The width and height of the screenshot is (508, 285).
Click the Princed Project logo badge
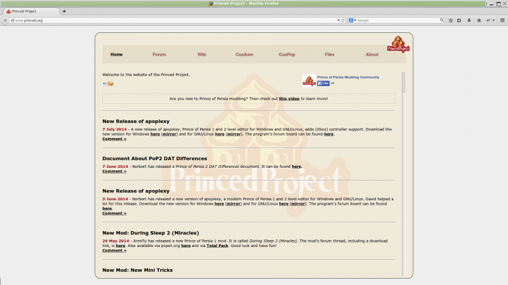[398, 44]
